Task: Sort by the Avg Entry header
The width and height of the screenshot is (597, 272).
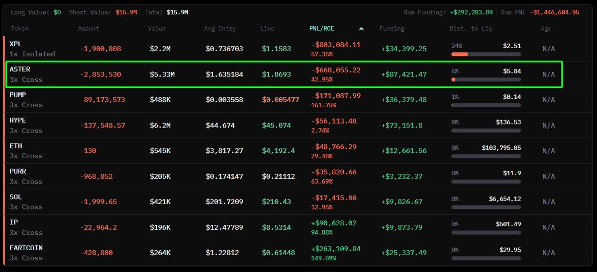Action: [x=219, y=29]
